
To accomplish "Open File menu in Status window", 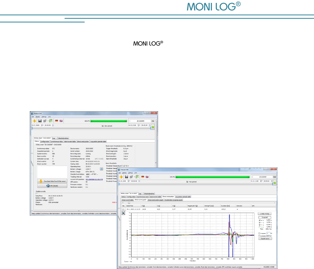I will click(x=33, y=117).
